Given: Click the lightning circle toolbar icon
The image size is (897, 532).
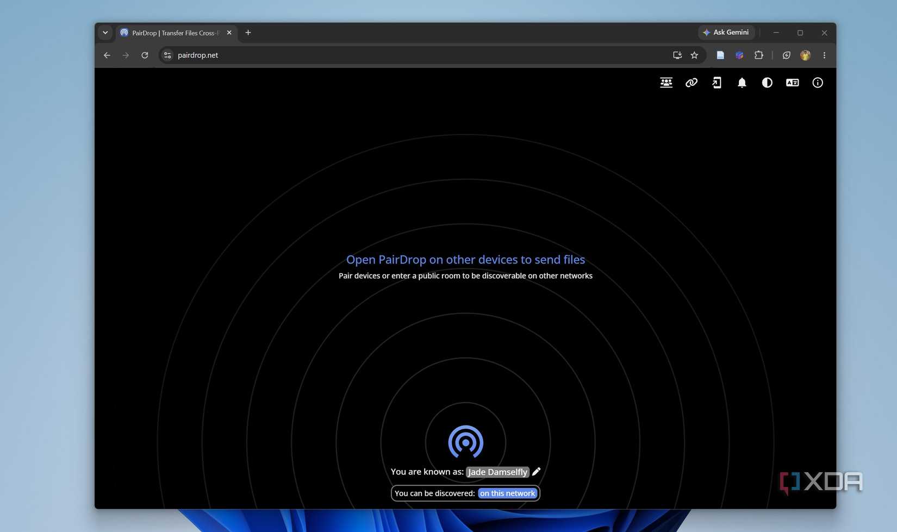Looking at the screenshot, I should point(786,55).
